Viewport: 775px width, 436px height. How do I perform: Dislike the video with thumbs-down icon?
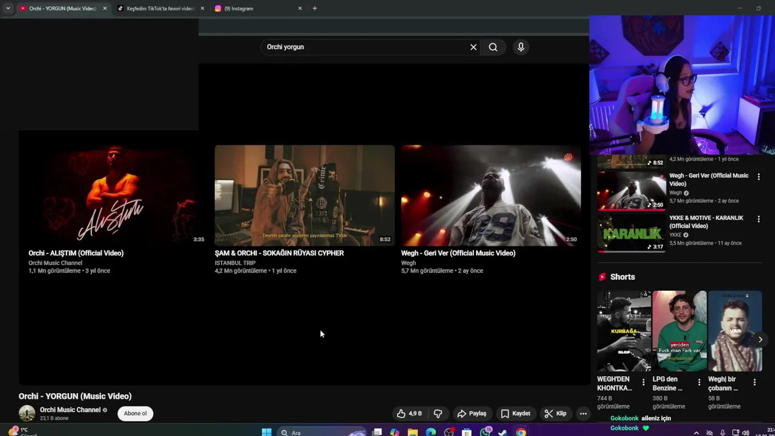pos(438,414)
